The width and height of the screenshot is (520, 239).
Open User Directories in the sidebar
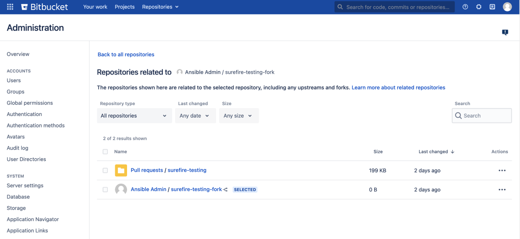(27, 159)
